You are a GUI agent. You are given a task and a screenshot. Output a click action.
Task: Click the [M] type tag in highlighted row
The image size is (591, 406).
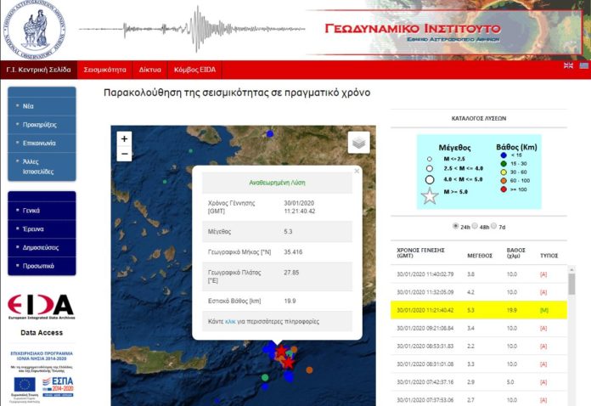(544, 310)
